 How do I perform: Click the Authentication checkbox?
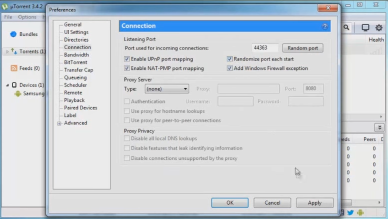click(x=126, y=101)
